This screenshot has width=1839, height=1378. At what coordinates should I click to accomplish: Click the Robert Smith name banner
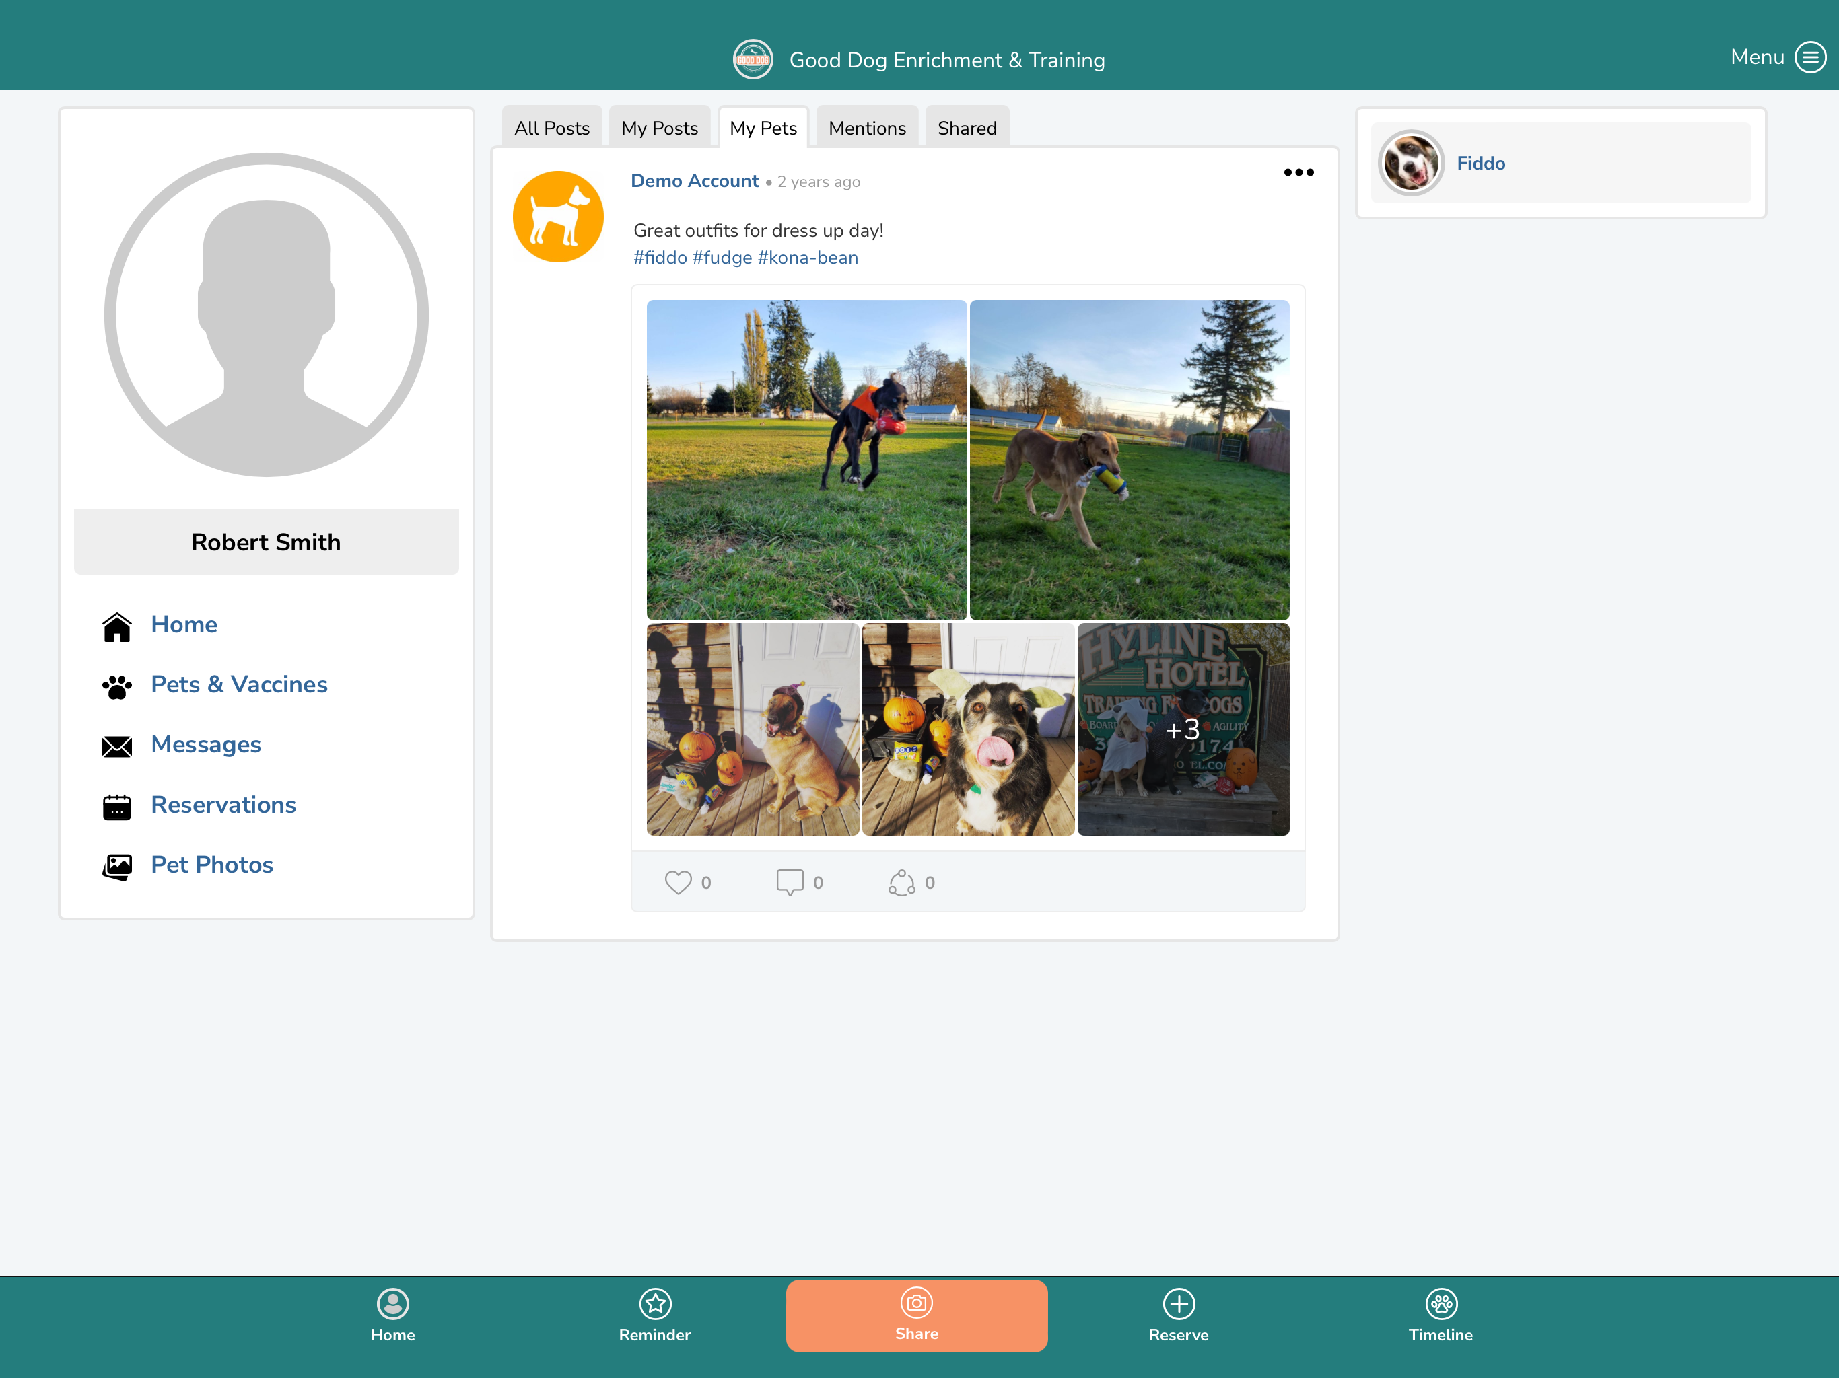point(266,541)
